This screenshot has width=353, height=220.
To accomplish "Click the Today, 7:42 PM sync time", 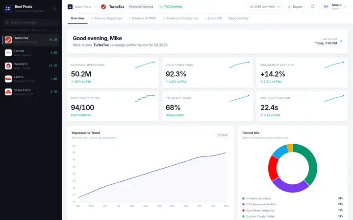I will [x=326, y=43].
